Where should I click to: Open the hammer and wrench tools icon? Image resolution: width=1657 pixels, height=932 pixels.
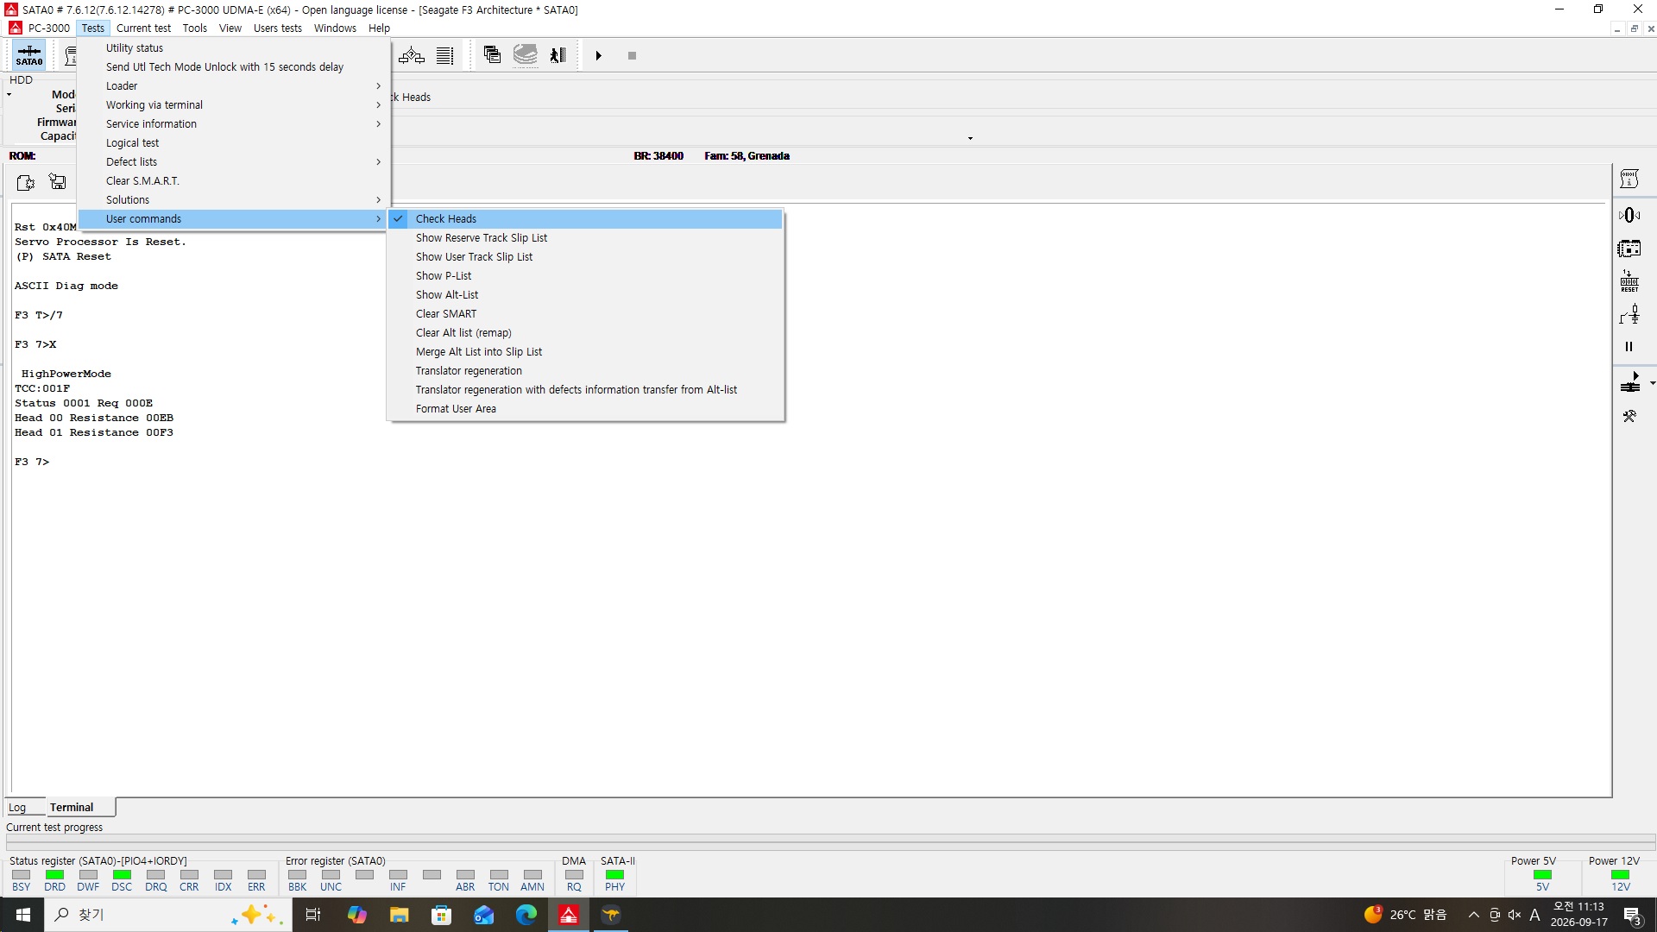1629,416
